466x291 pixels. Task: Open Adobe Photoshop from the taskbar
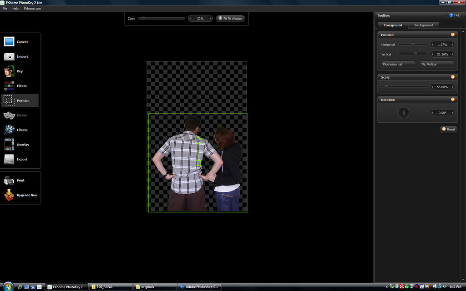click(199, 287)
